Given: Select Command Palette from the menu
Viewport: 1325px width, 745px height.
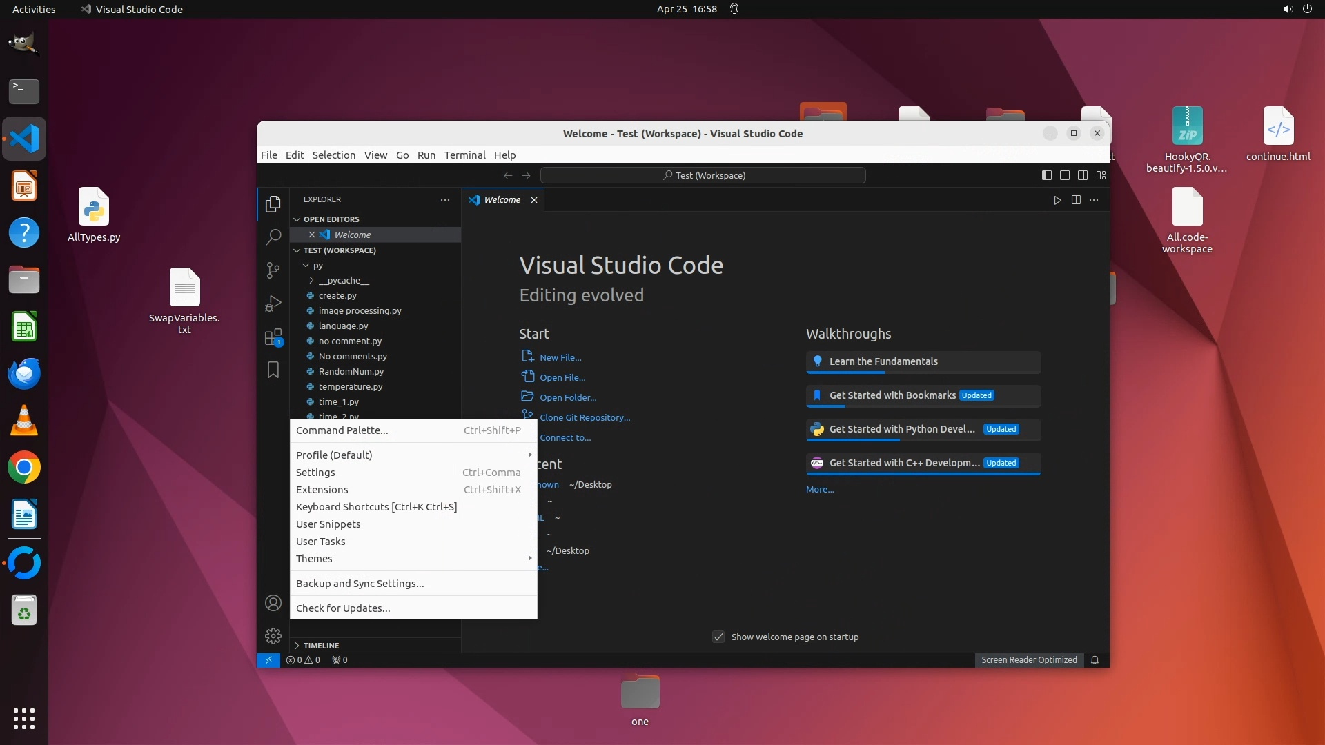Looking at the screenshot, I should 342,430.
